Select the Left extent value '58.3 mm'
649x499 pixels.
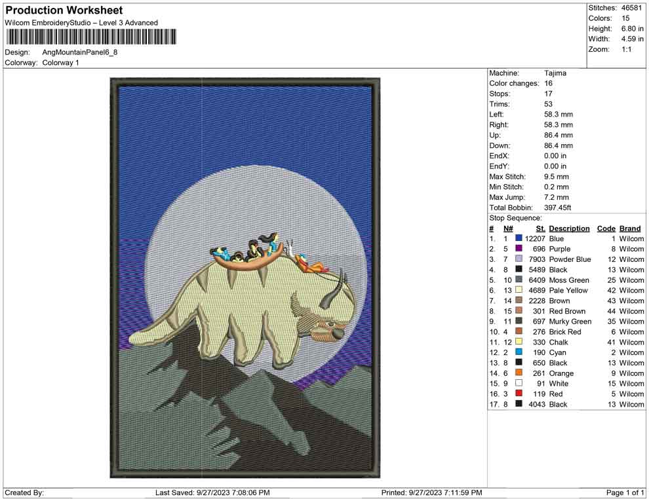[559, 114]
